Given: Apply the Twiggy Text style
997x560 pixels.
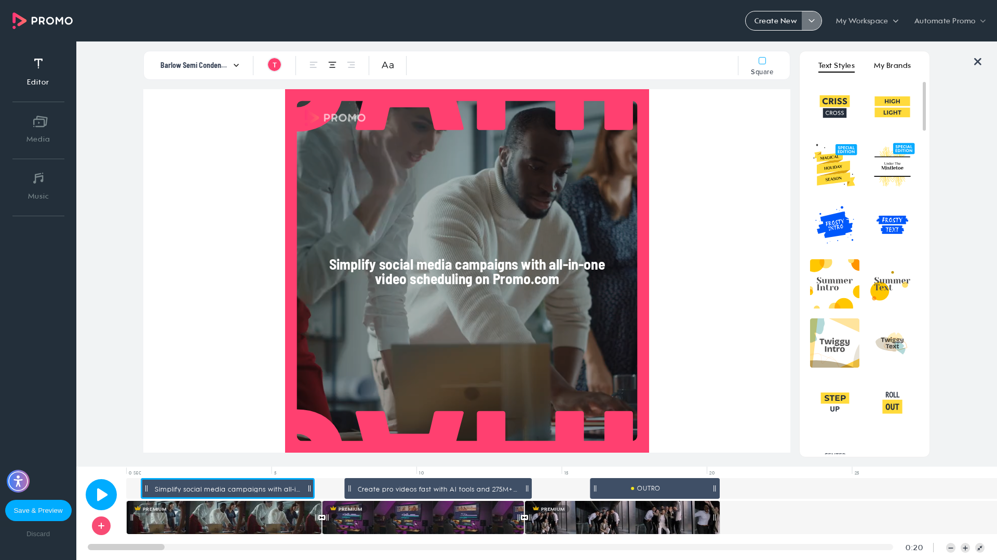Looking at the screenshot, I should point(892,343).
